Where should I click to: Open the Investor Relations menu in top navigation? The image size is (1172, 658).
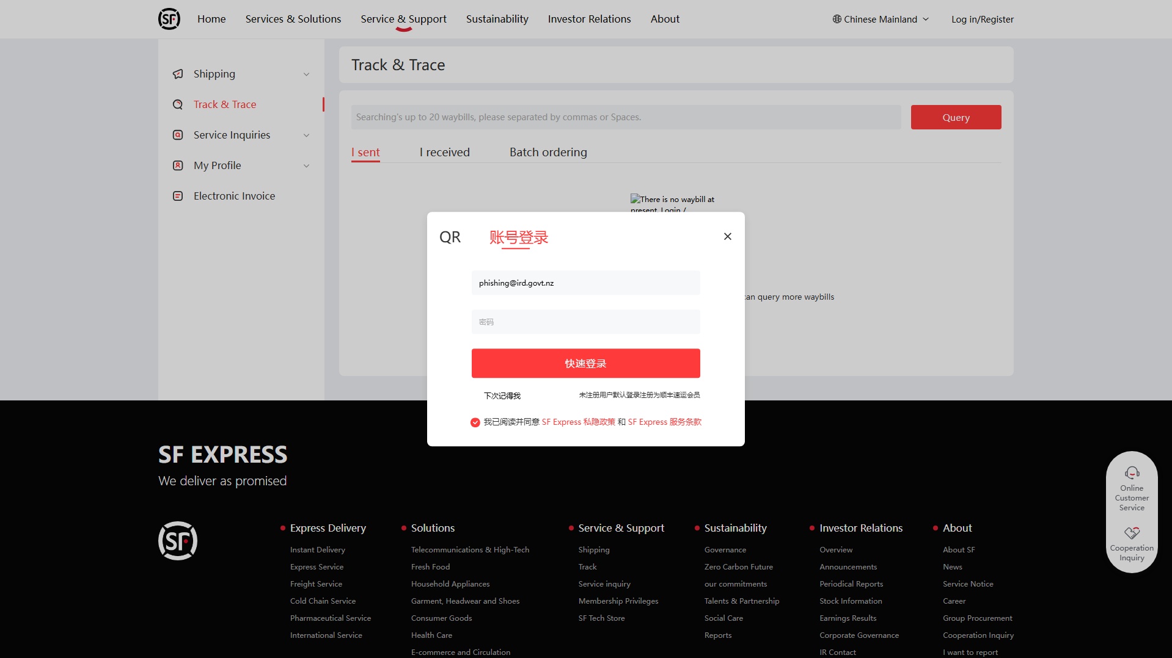pos(590,19)
